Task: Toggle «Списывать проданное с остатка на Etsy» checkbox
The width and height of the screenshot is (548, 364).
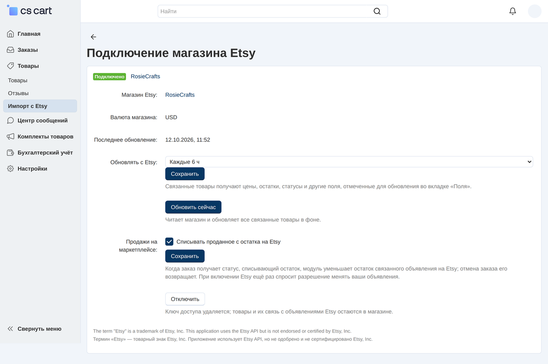Action: coord(169,242)
